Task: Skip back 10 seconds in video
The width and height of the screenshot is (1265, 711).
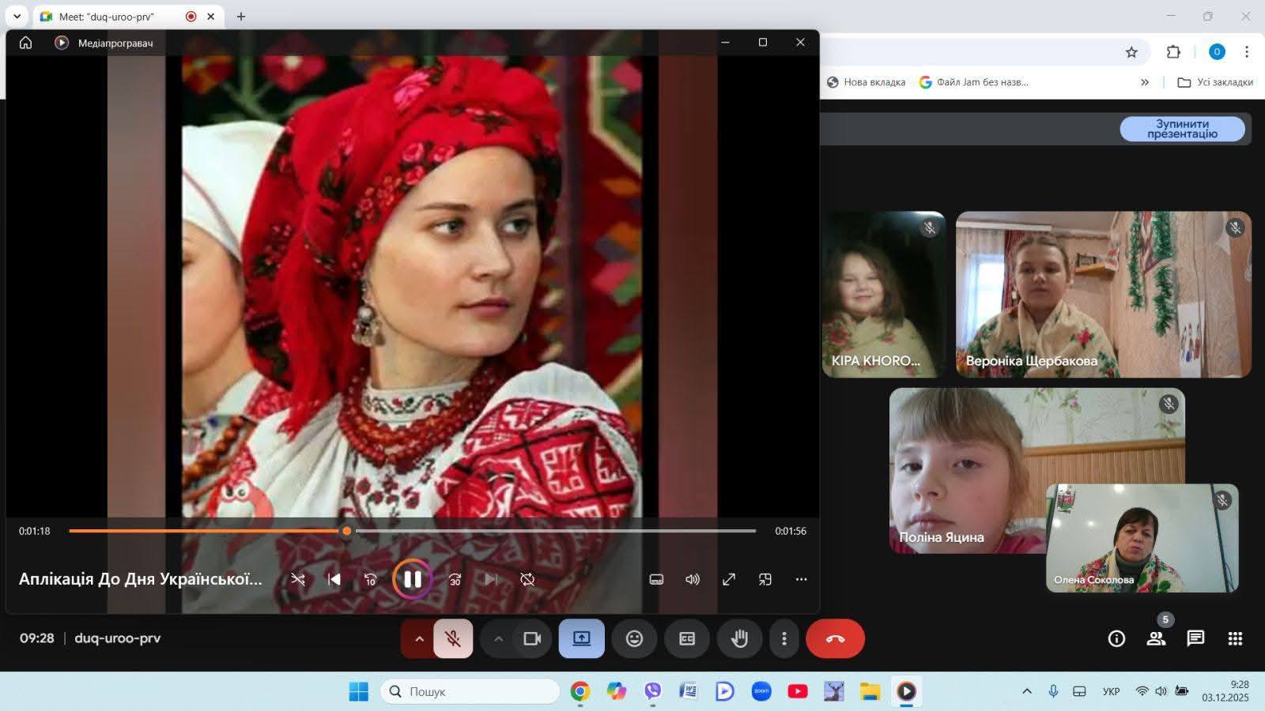Action: (x=370, y=579)
